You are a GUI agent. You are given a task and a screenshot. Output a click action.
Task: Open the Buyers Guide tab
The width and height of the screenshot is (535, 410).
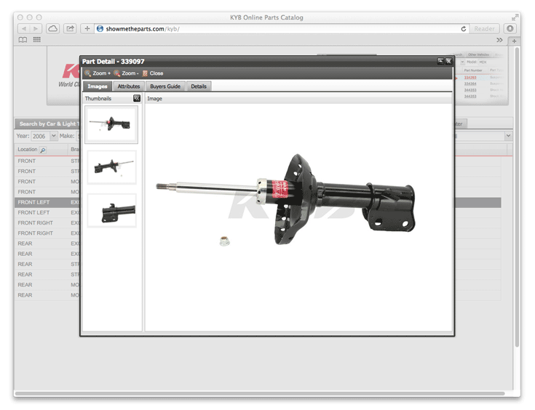[x=165, y=87]
